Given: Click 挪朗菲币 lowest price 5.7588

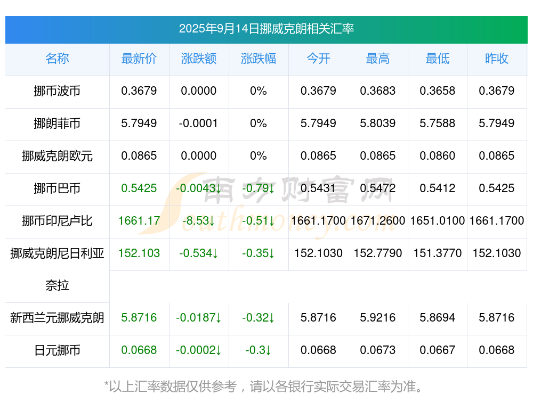Looking at the screenshot, I should (438, 124).
